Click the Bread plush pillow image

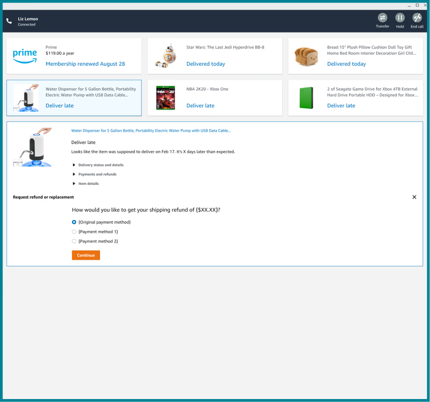306,56
